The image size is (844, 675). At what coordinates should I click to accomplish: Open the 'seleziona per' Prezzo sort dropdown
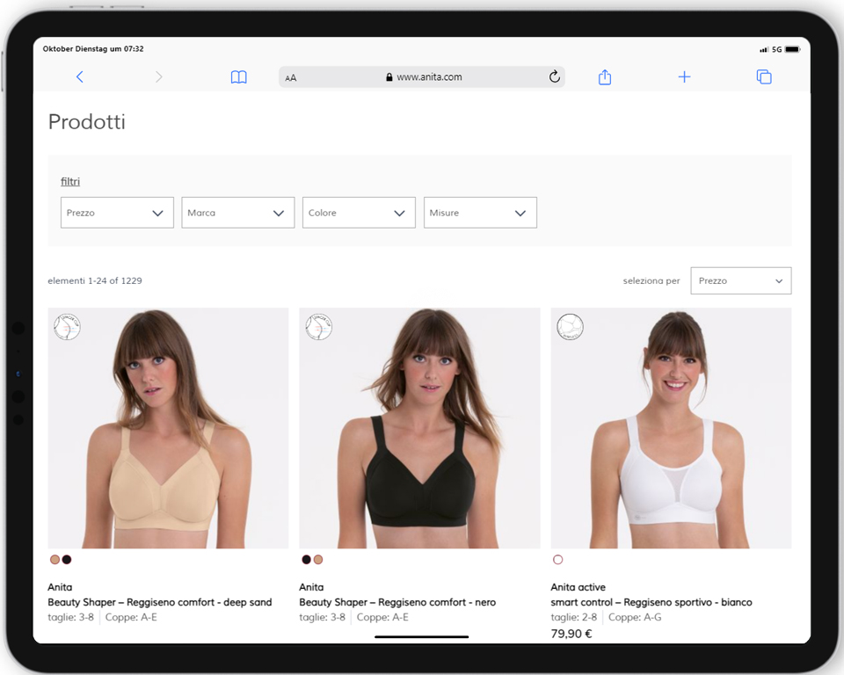[x=740, y=280]
